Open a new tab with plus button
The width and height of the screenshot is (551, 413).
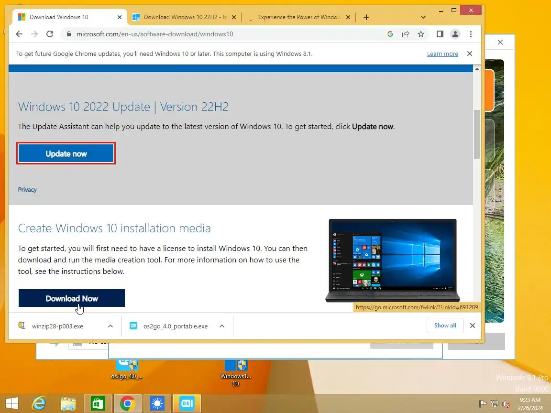point(366,17)
